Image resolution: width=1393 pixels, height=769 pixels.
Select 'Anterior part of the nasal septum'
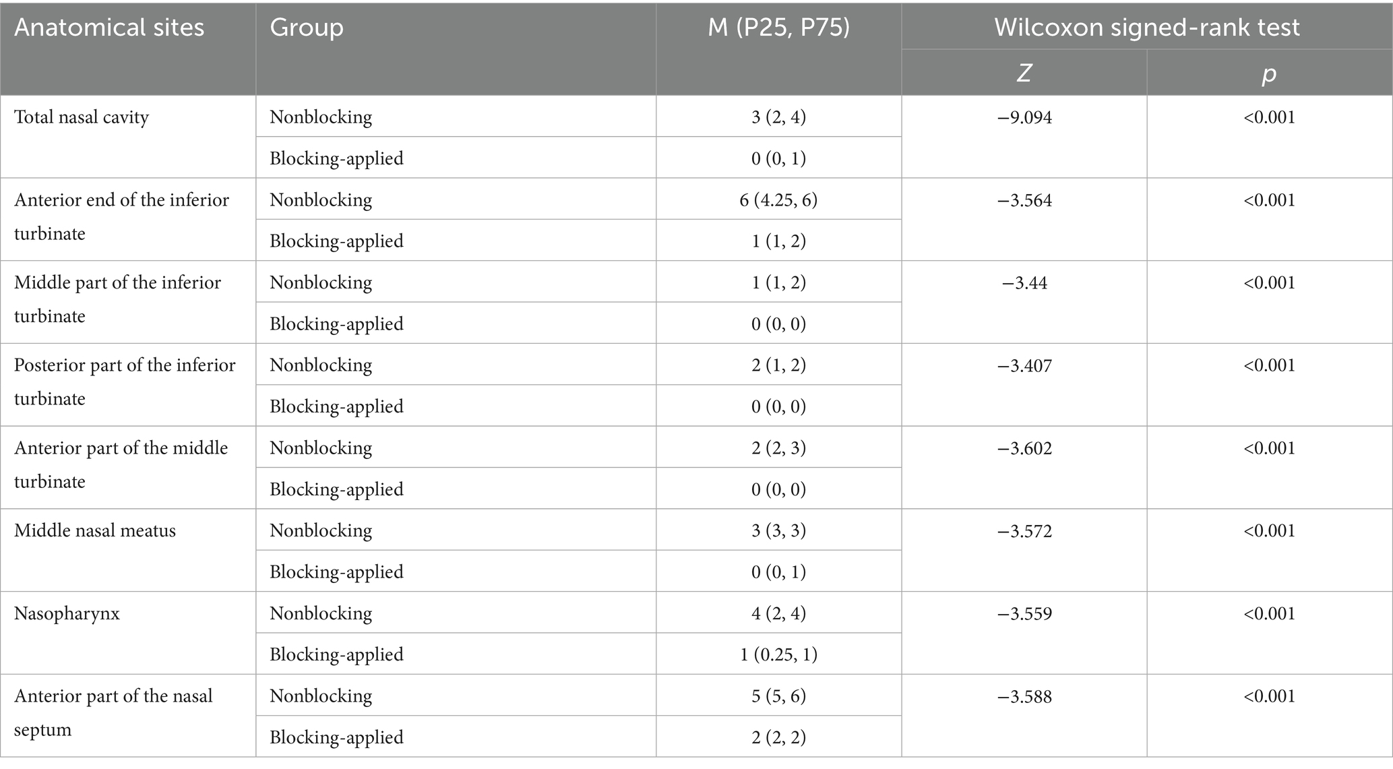pyautogui.click(x=113, y=712)
